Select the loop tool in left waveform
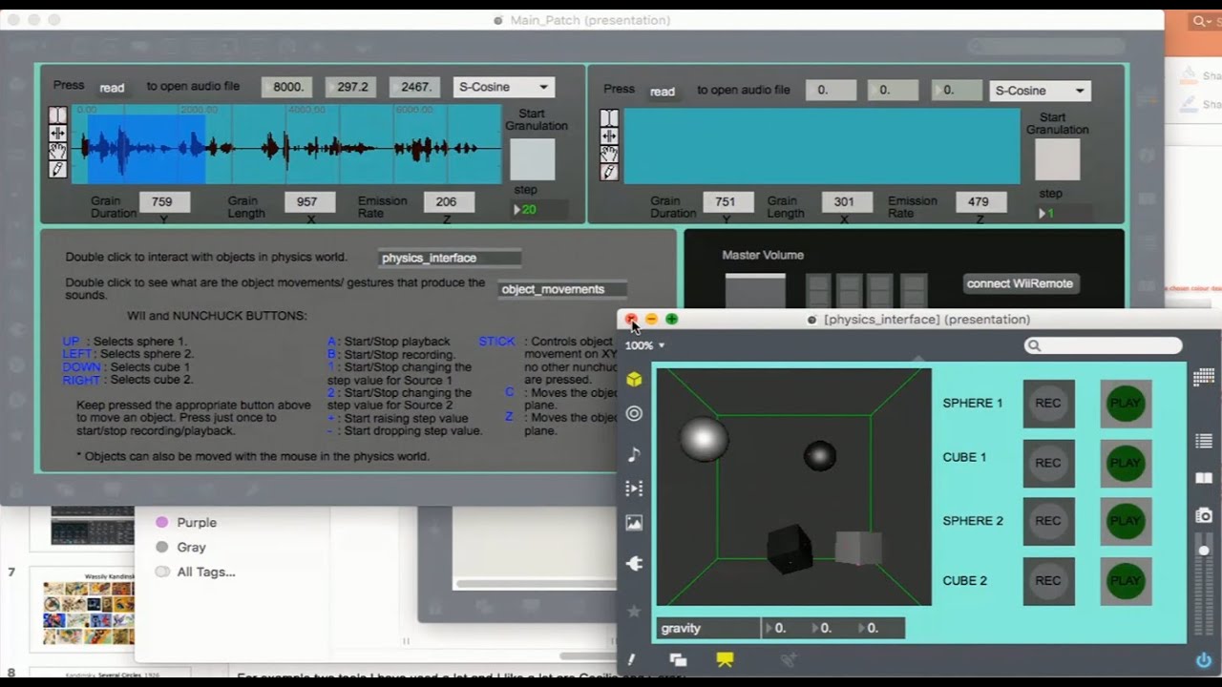 tap(57, 134)
